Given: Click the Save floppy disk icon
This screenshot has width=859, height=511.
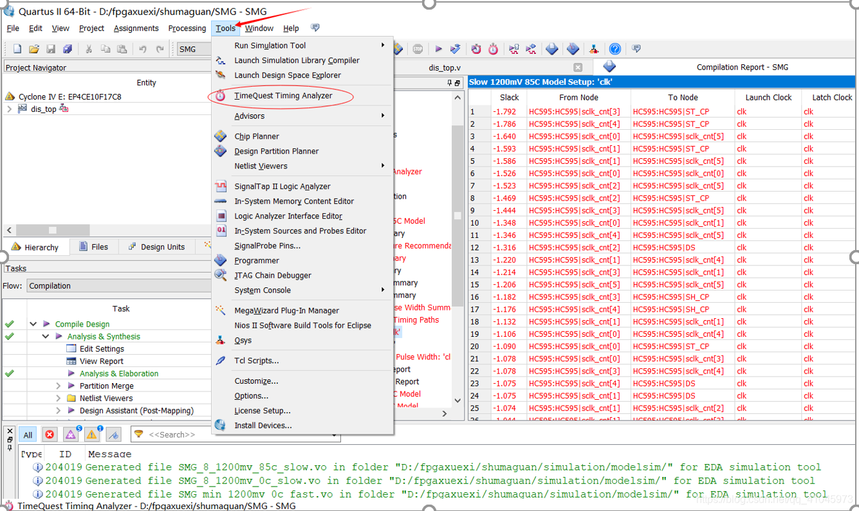Looking at the screenshot, I should (51, 49).
